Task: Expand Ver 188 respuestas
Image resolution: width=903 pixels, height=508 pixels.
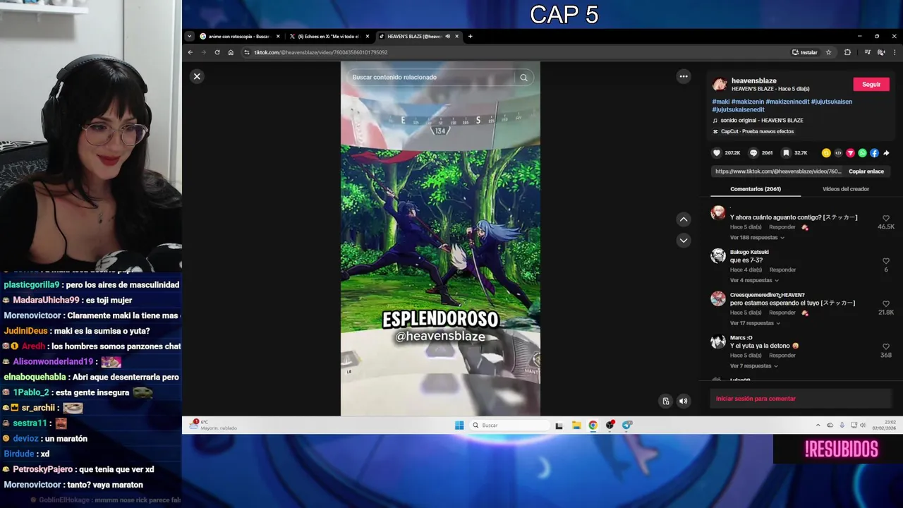Action: pos(757,238)
